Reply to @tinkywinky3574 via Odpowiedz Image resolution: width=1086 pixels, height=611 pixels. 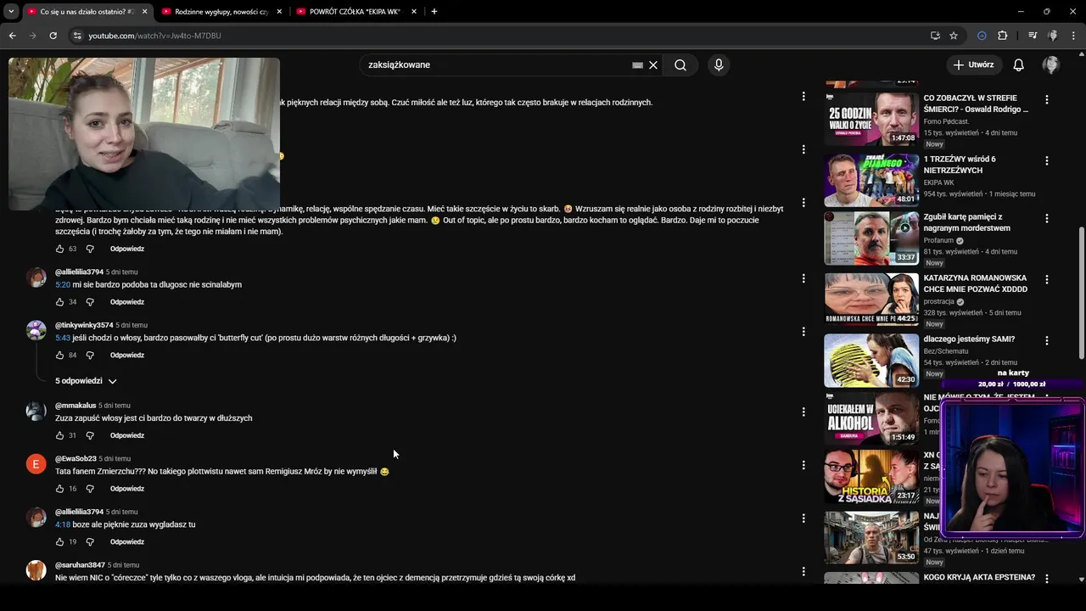tap(127, 356)
